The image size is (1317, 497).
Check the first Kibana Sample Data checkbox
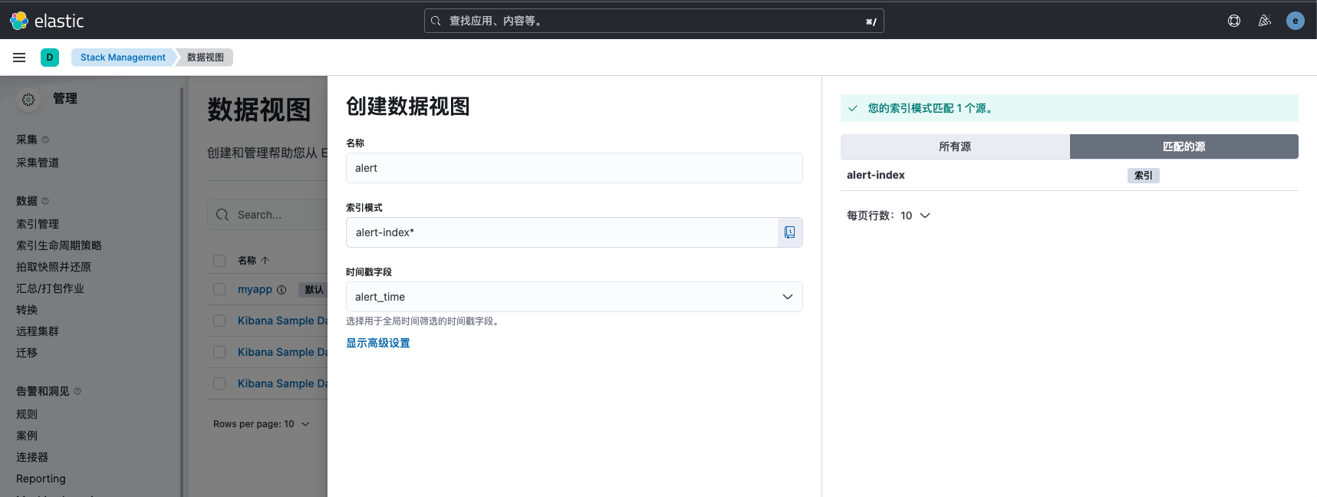pyautogui.click(x=219, y=321)
